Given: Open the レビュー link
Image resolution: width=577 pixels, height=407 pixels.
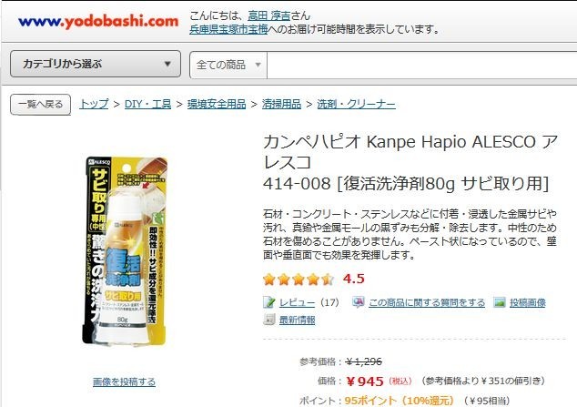Looking at the screenshot, I should [x=297, y=302].
